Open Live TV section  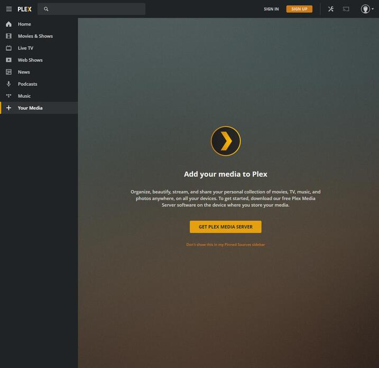[39, 48]
